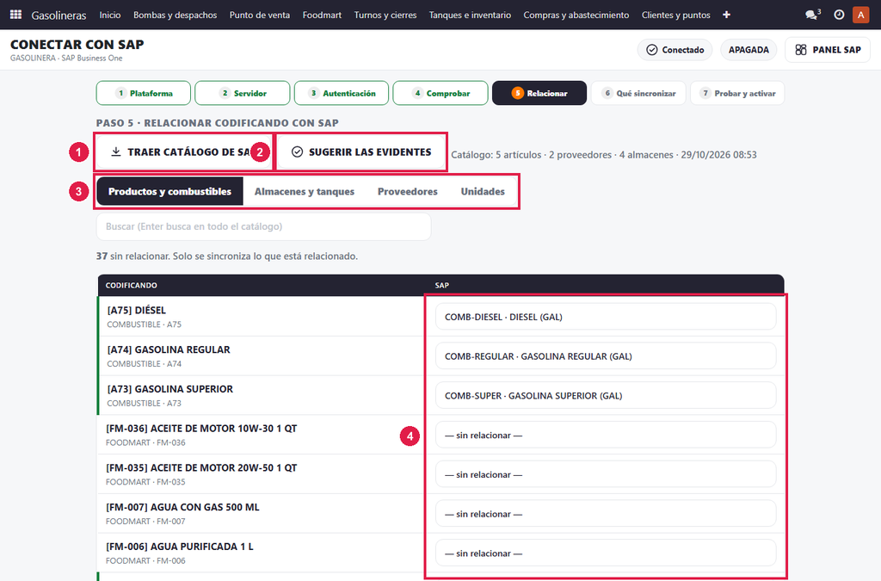Toggle the APAGADA switch button
The image size is (881, 581).
tap(749, 50)
